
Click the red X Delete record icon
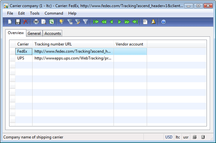pos(25,22)
